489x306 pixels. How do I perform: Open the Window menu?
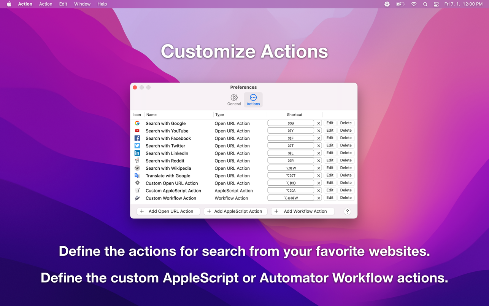coord(82,4)
